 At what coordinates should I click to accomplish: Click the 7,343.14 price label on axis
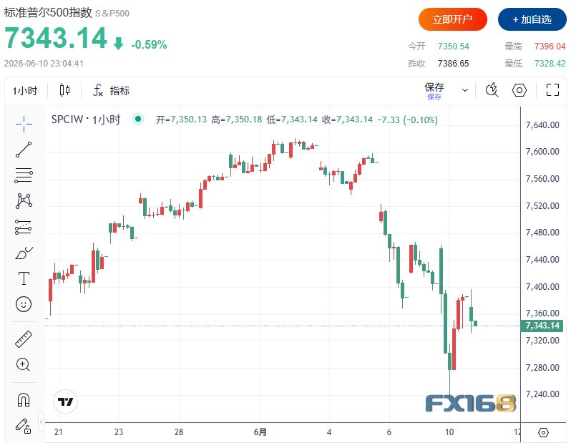[542, 326]
